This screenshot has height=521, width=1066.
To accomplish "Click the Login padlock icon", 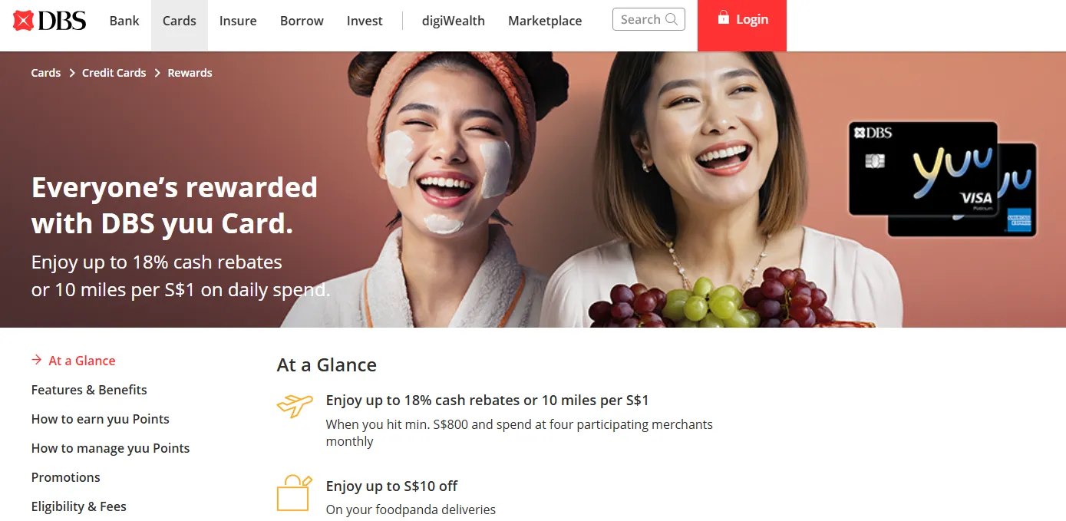I will (x=723, y=18).
